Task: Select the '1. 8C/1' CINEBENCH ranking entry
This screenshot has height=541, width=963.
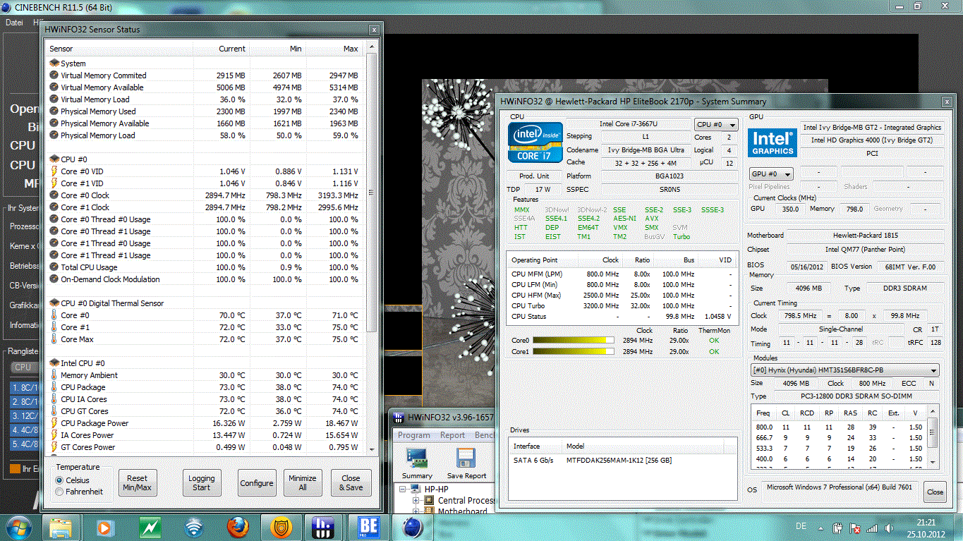Action: click(x=25, y=388)
